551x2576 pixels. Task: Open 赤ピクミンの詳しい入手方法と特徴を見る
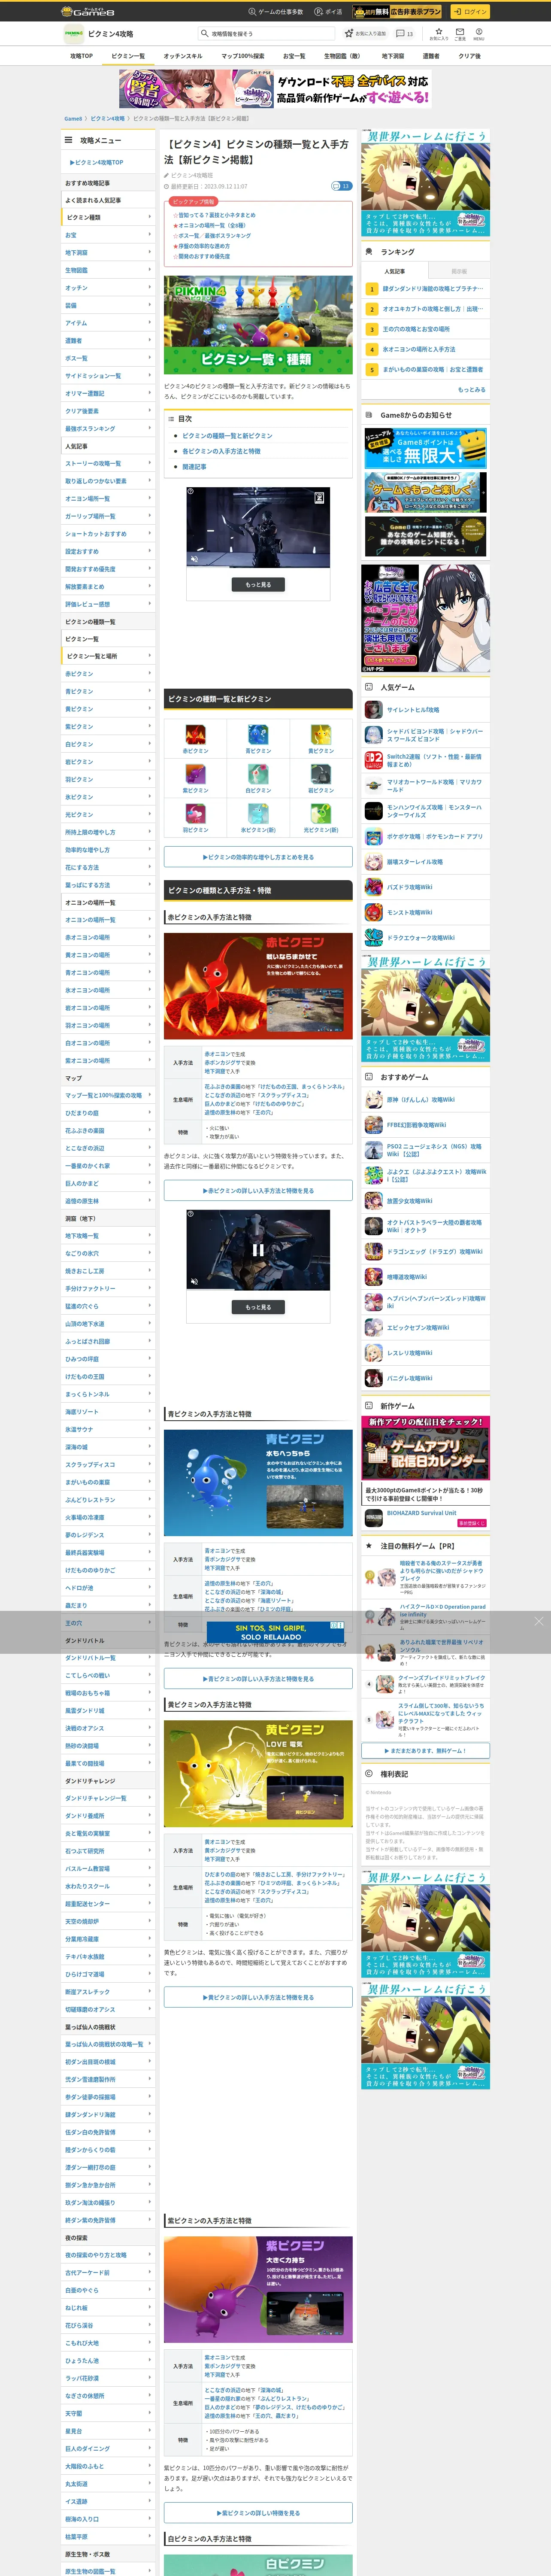click(258, 1190)
